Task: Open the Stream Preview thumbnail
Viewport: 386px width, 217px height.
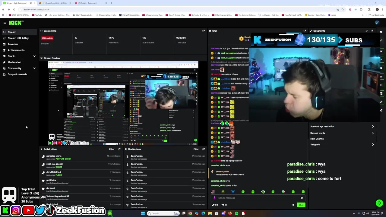Action: point(123,103)
